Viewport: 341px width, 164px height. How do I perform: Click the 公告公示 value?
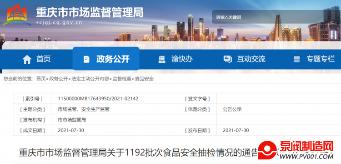point(232,109)
